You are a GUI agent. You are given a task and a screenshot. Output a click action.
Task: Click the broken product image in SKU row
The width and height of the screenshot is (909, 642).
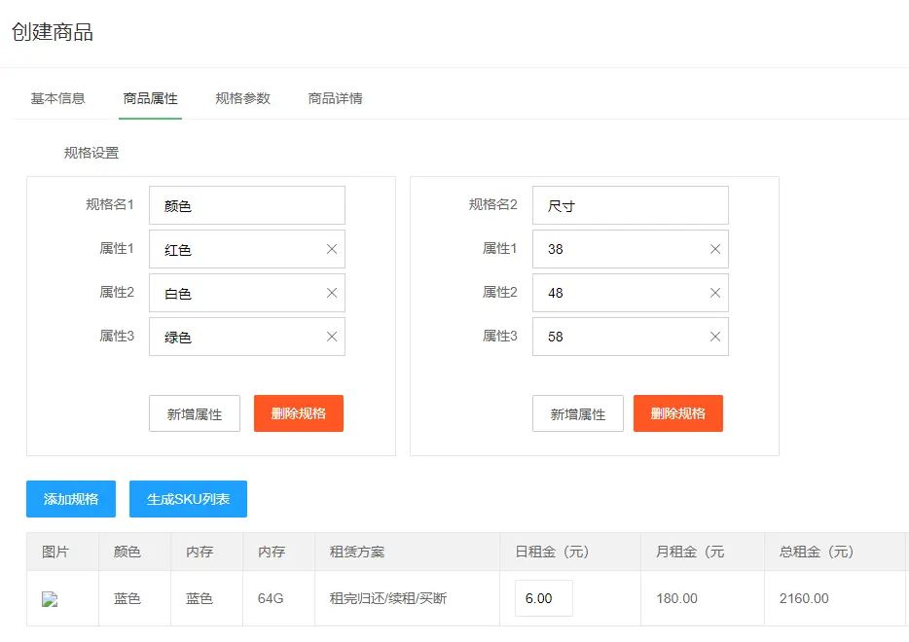pos(50,599)
